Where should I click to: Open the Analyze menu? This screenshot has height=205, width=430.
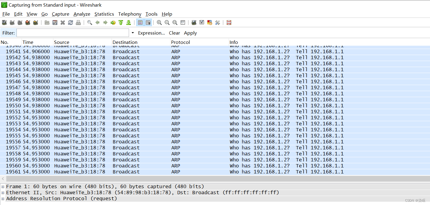click(x=82, y=14)
